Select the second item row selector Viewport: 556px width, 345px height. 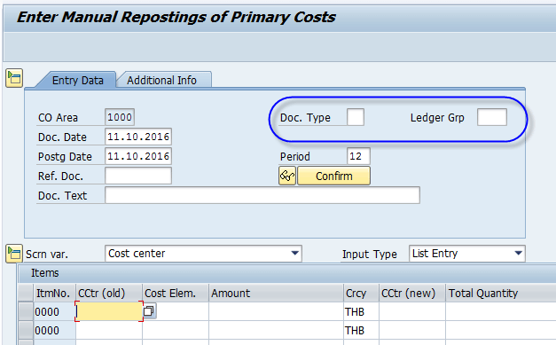(x=26, y=330)
